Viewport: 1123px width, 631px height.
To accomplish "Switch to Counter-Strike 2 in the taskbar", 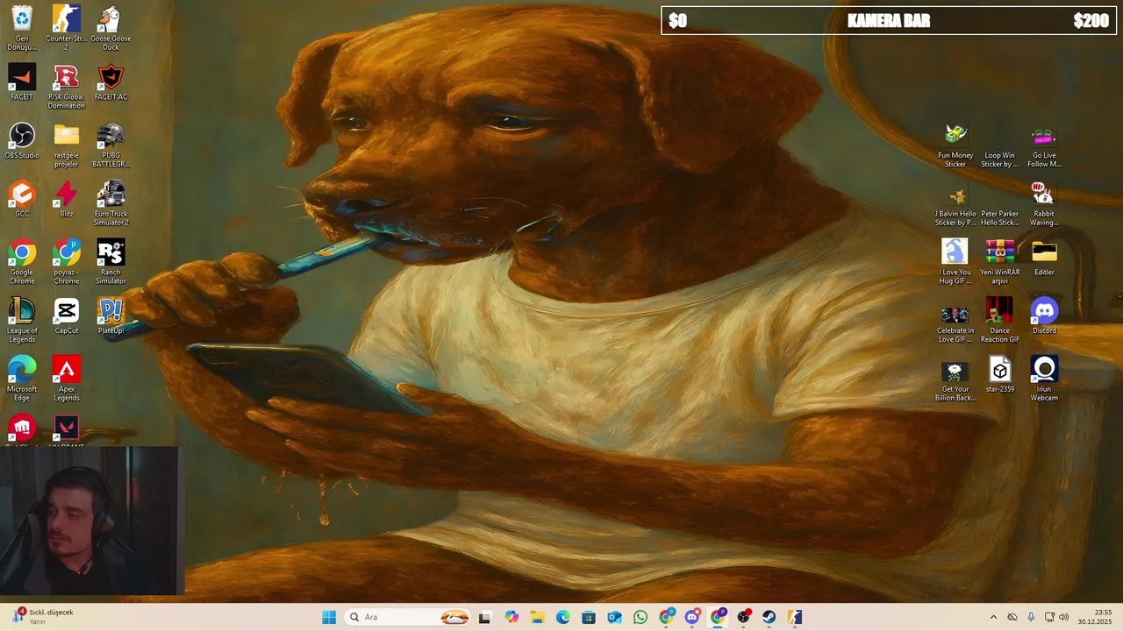I will [795, 617].
